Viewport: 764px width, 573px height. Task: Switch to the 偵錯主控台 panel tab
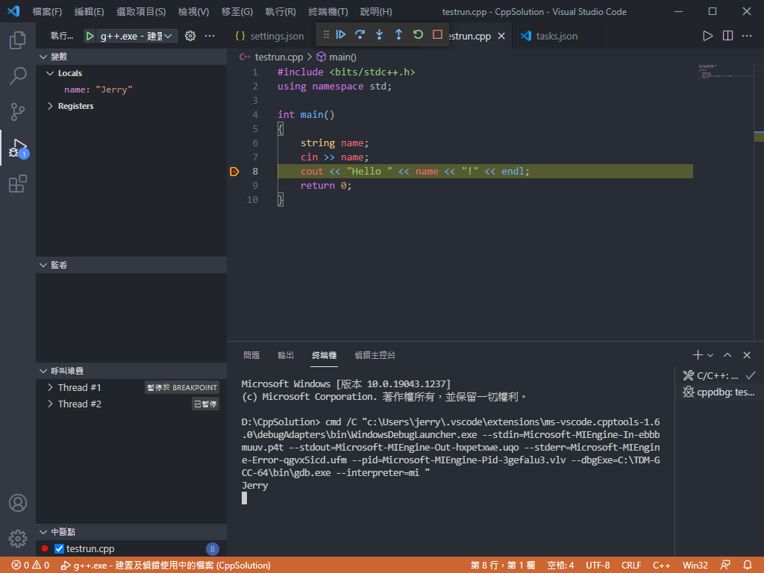(x=375, y=355)
